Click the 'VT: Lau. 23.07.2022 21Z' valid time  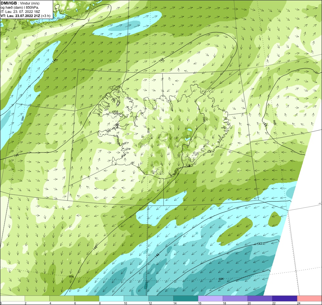click(20, 16)
